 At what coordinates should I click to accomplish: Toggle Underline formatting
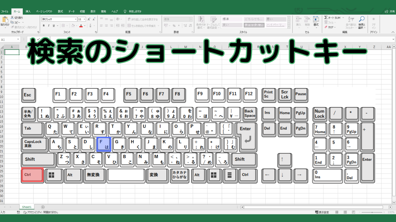click(x=53, y=25)
